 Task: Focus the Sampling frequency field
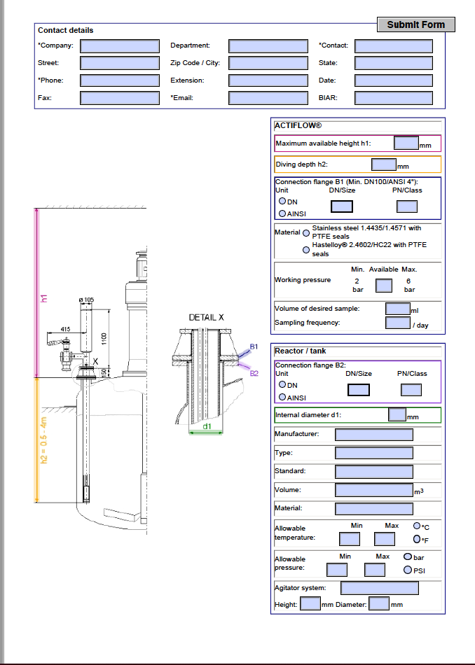(x=398, y=323)
